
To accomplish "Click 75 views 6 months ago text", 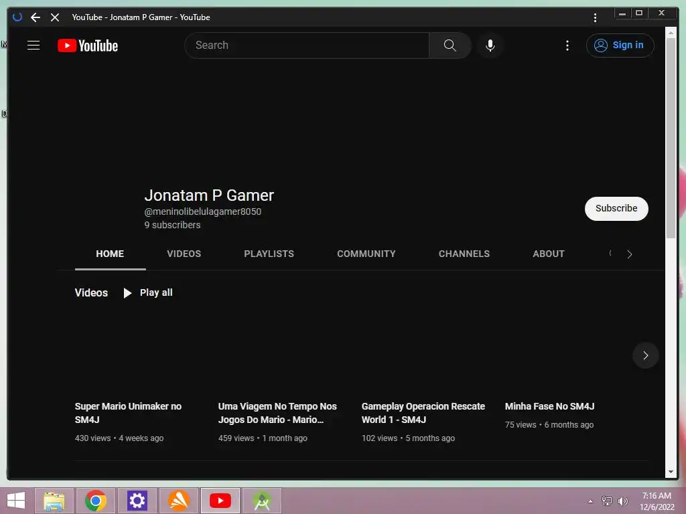I will [549, 425].
